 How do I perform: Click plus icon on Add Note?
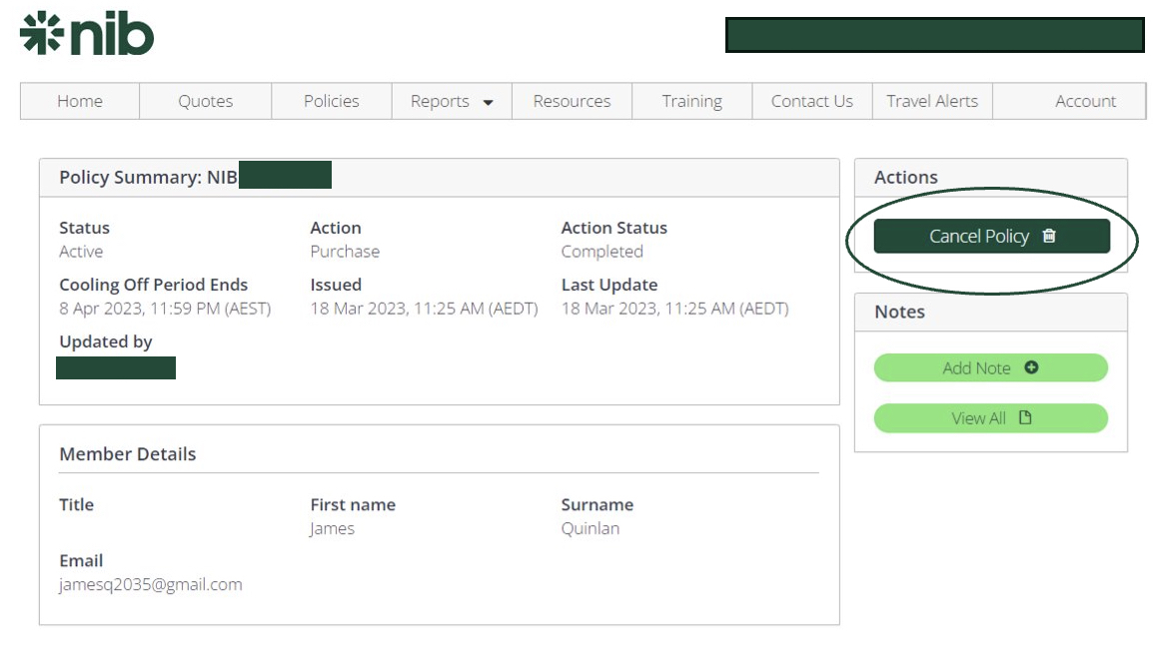tap(1031, 367)
